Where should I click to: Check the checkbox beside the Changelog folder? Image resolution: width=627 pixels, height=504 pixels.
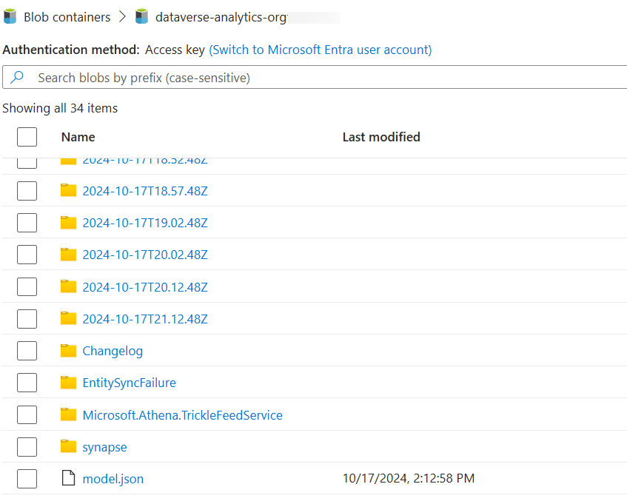tap(27, 350)
